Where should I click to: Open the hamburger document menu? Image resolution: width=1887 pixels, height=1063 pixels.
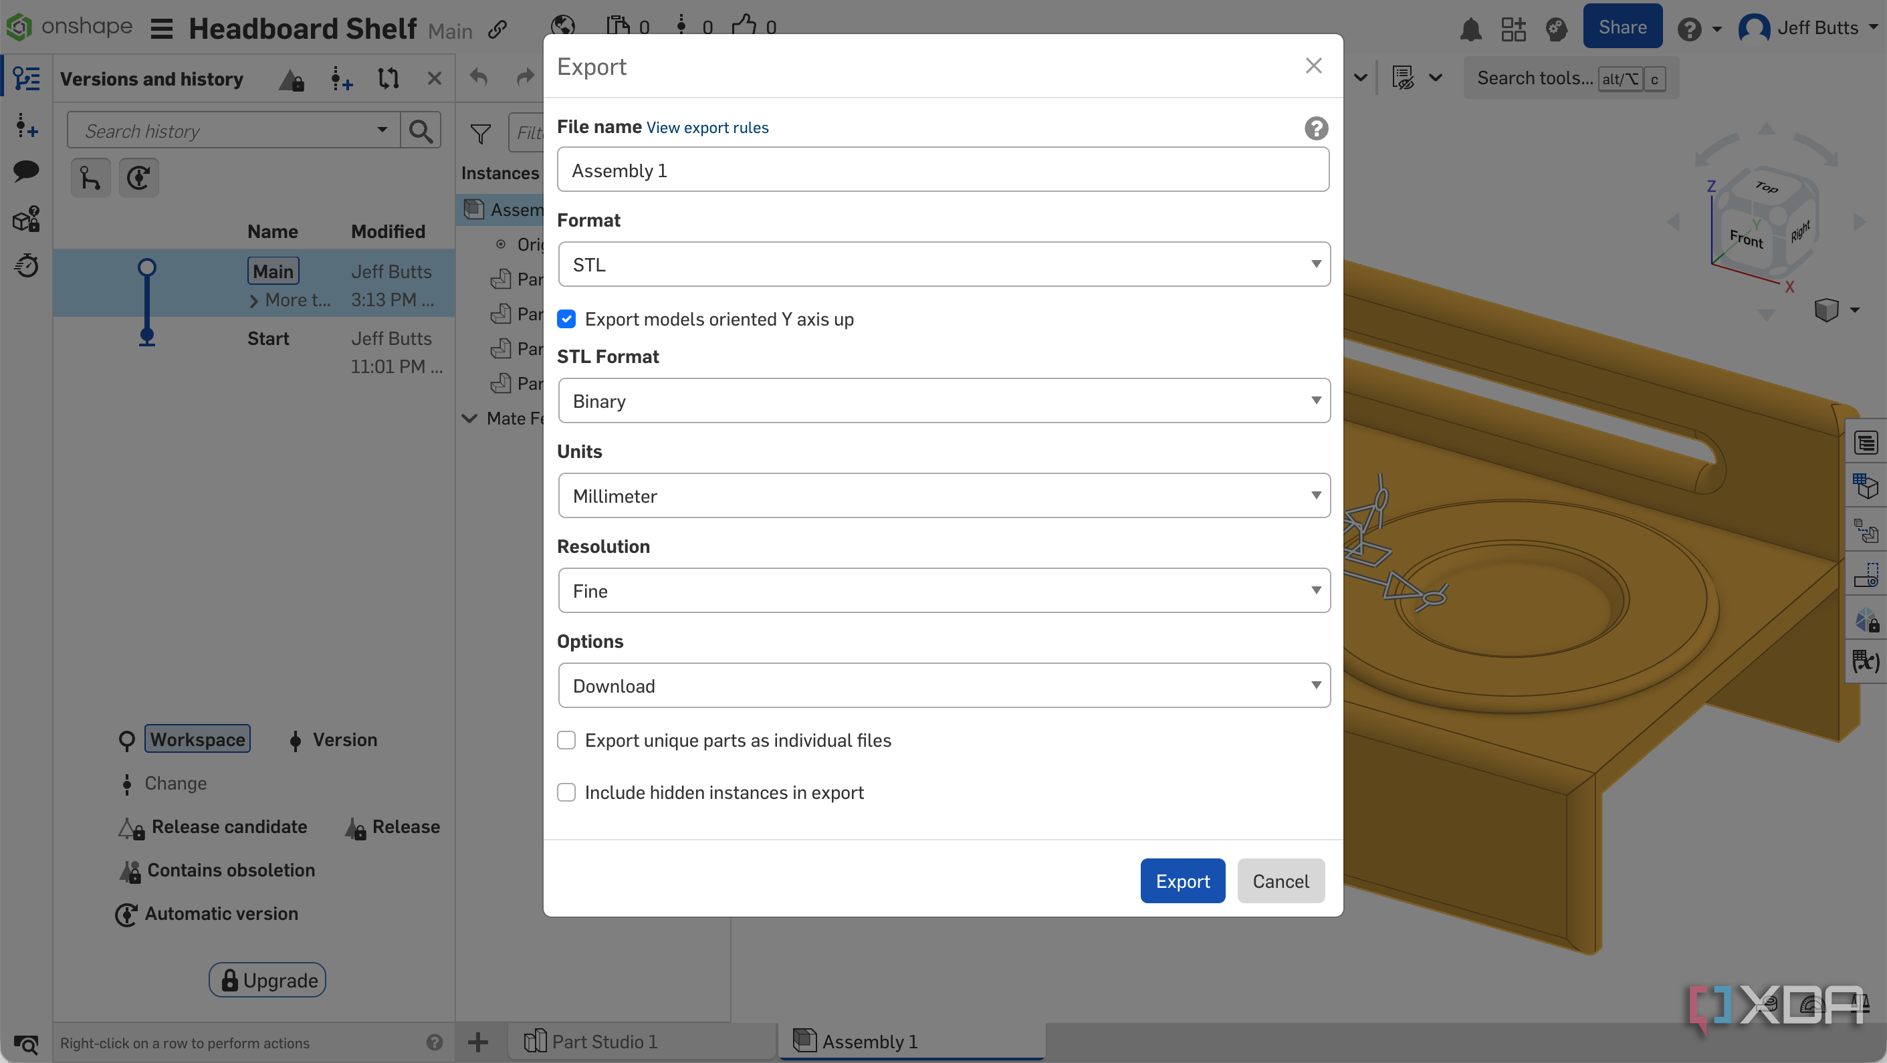click(x=161, y=29)
